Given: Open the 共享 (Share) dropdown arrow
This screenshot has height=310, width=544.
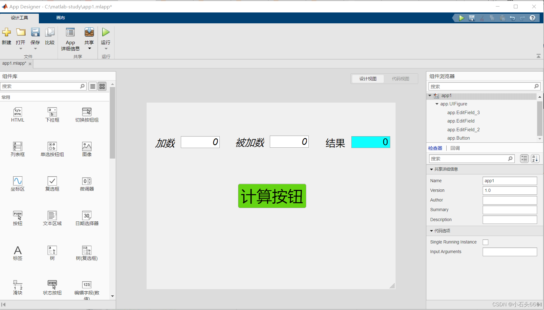Looking at the screenshot, I should pos(89,49).
